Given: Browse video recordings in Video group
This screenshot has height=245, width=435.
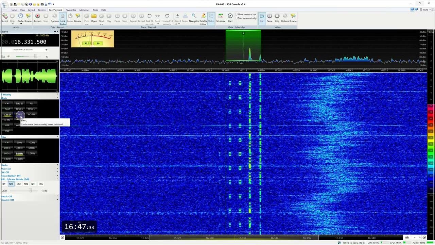Looking at the screenshot, I should [x=293, y=18].
